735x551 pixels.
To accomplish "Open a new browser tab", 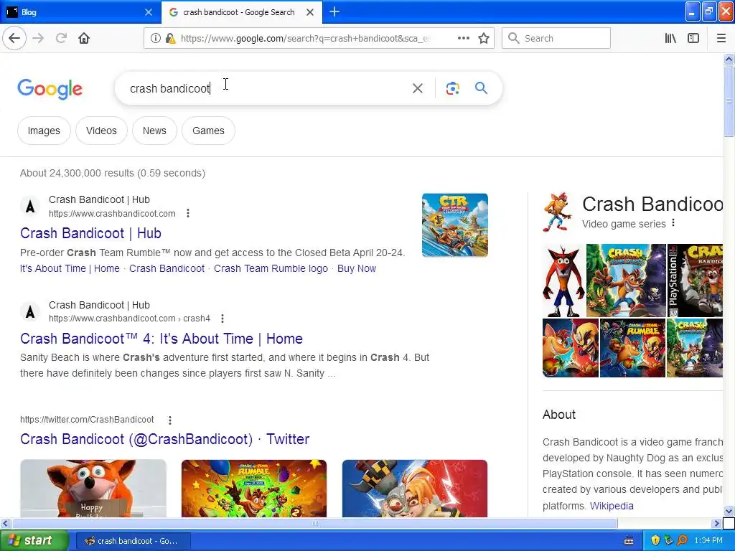I will click(x=334, y=11).
